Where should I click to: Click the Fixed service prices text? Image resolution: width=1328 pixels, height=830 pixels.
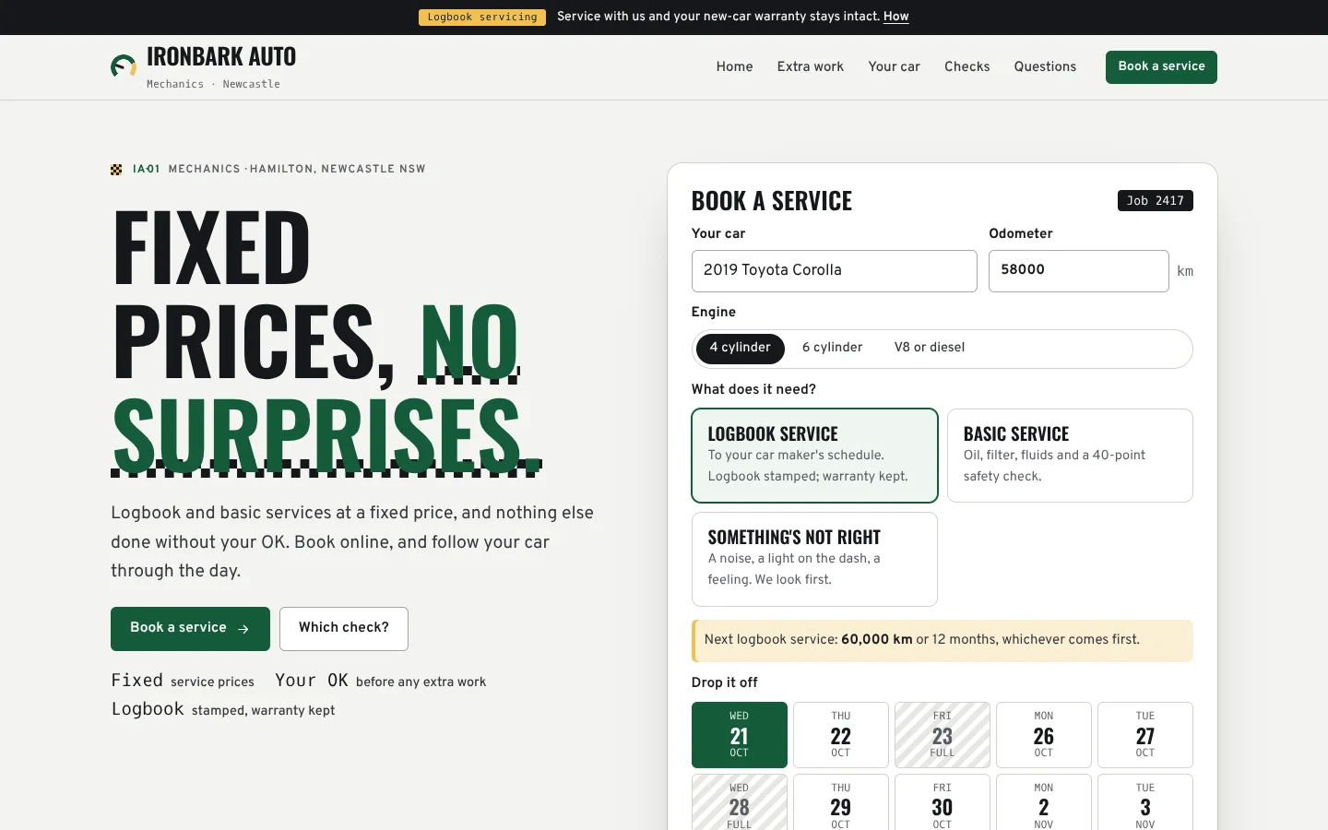pos(183,681)
